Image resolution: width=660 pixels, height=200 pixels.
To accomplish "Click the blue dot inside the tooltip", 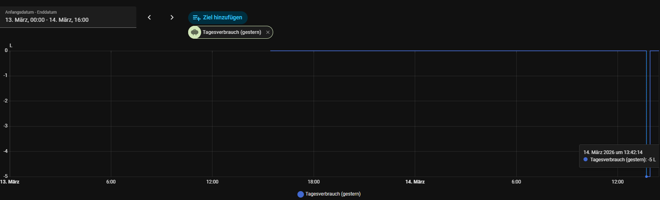I will (586, 160).
